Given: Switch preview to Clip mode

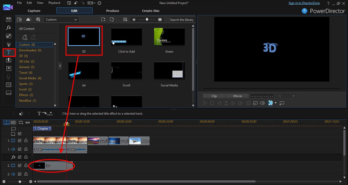Looking at the screenshot, I should tap(214, 96).
